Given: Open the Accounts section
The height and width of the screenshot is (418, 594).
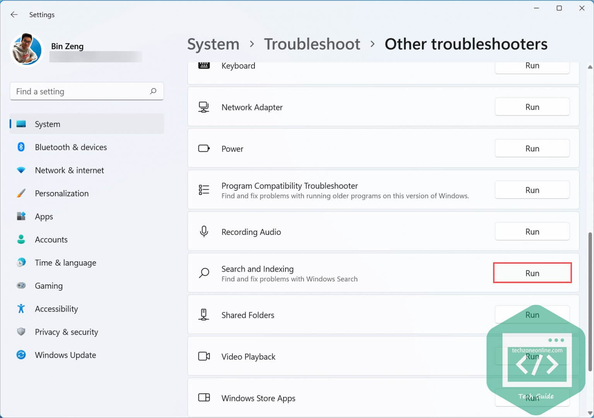Looking at the screenshot, I should [x=51, y=240].
